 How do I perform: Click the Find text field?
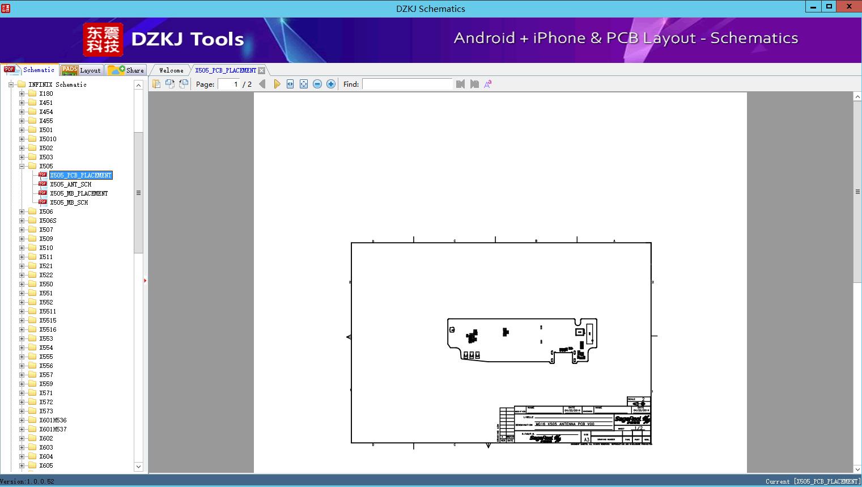407,84
